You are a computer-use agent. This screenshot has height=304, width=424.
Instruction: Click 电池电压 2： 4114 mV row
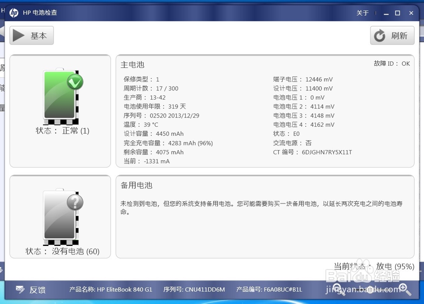click(x=304, y=106)
